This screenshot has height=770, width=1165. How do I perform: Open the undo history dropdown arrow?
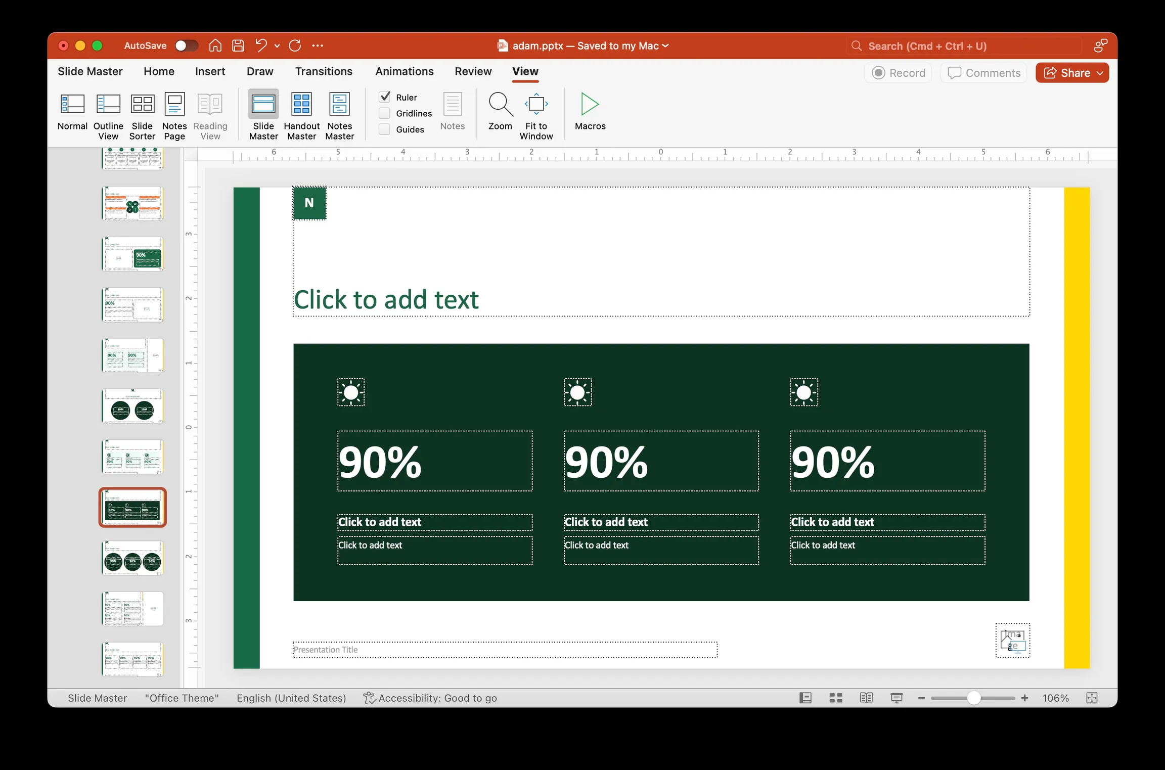click(x=277, y=46)
